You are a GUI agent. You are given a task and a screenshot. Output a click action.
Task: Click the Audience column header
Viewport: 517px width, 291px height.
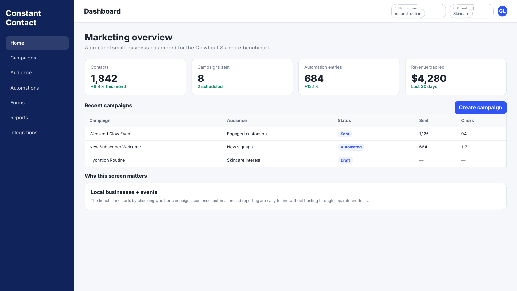click(237, 121)
